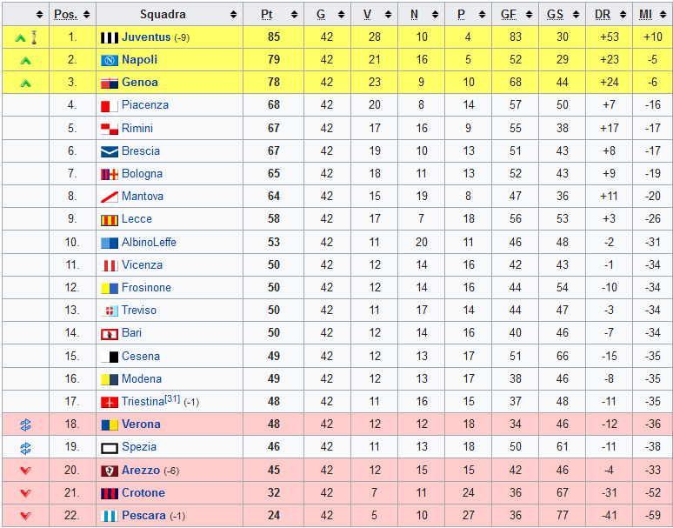
Task: Sort table using Squadra column arrows
Action: 234,15
